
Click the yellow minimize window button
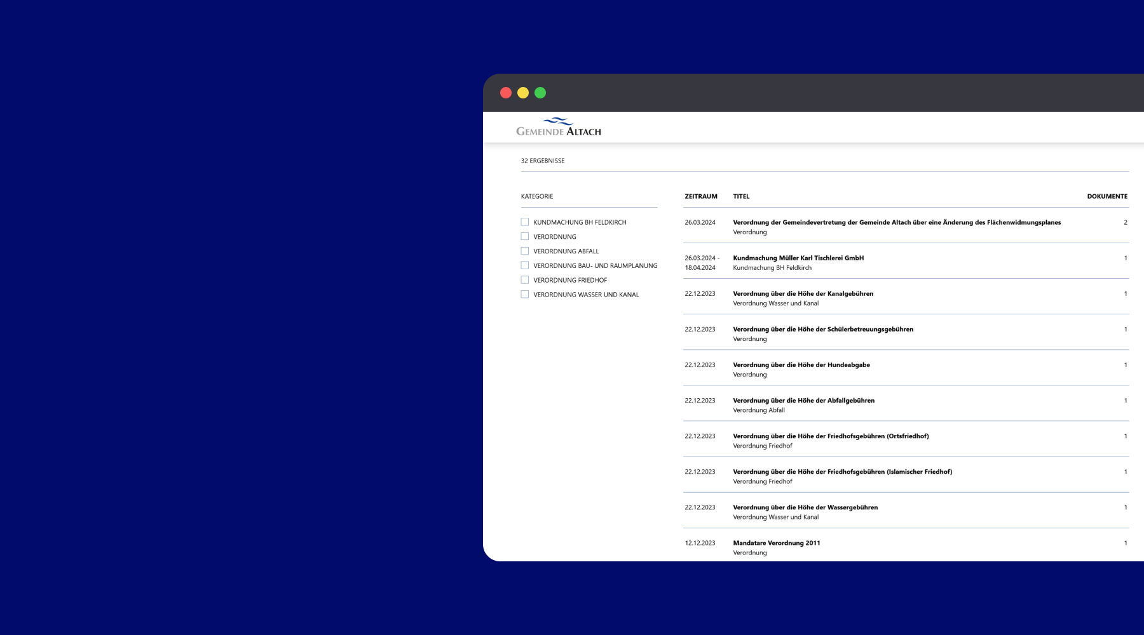point(523,93)
